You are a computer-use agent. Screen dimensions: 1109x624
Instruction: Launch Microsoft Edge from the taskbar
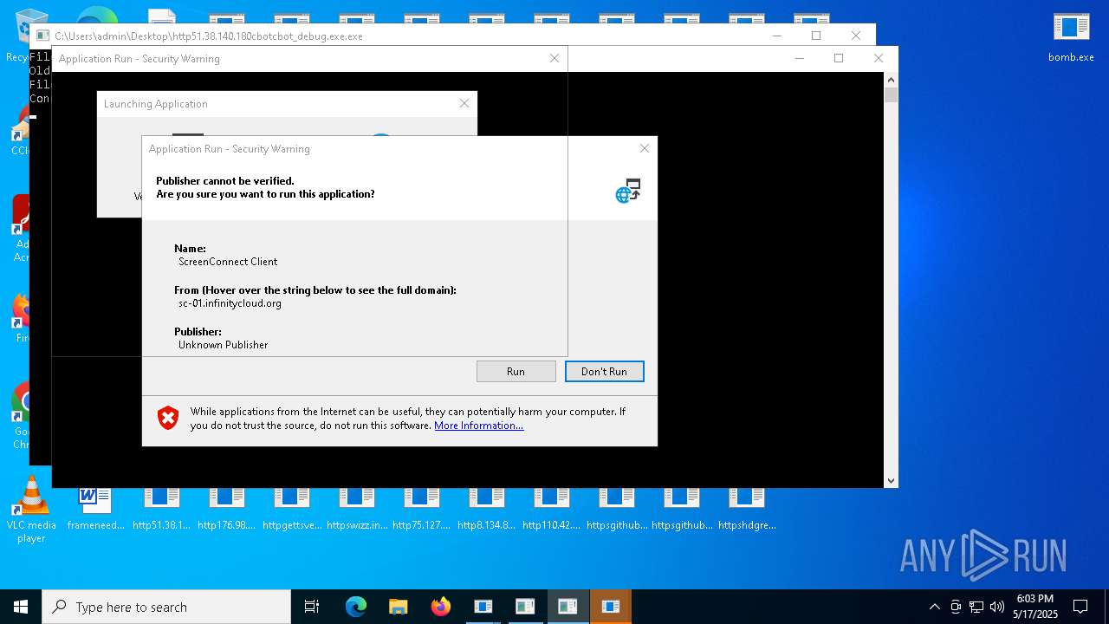tap(356, 607)
